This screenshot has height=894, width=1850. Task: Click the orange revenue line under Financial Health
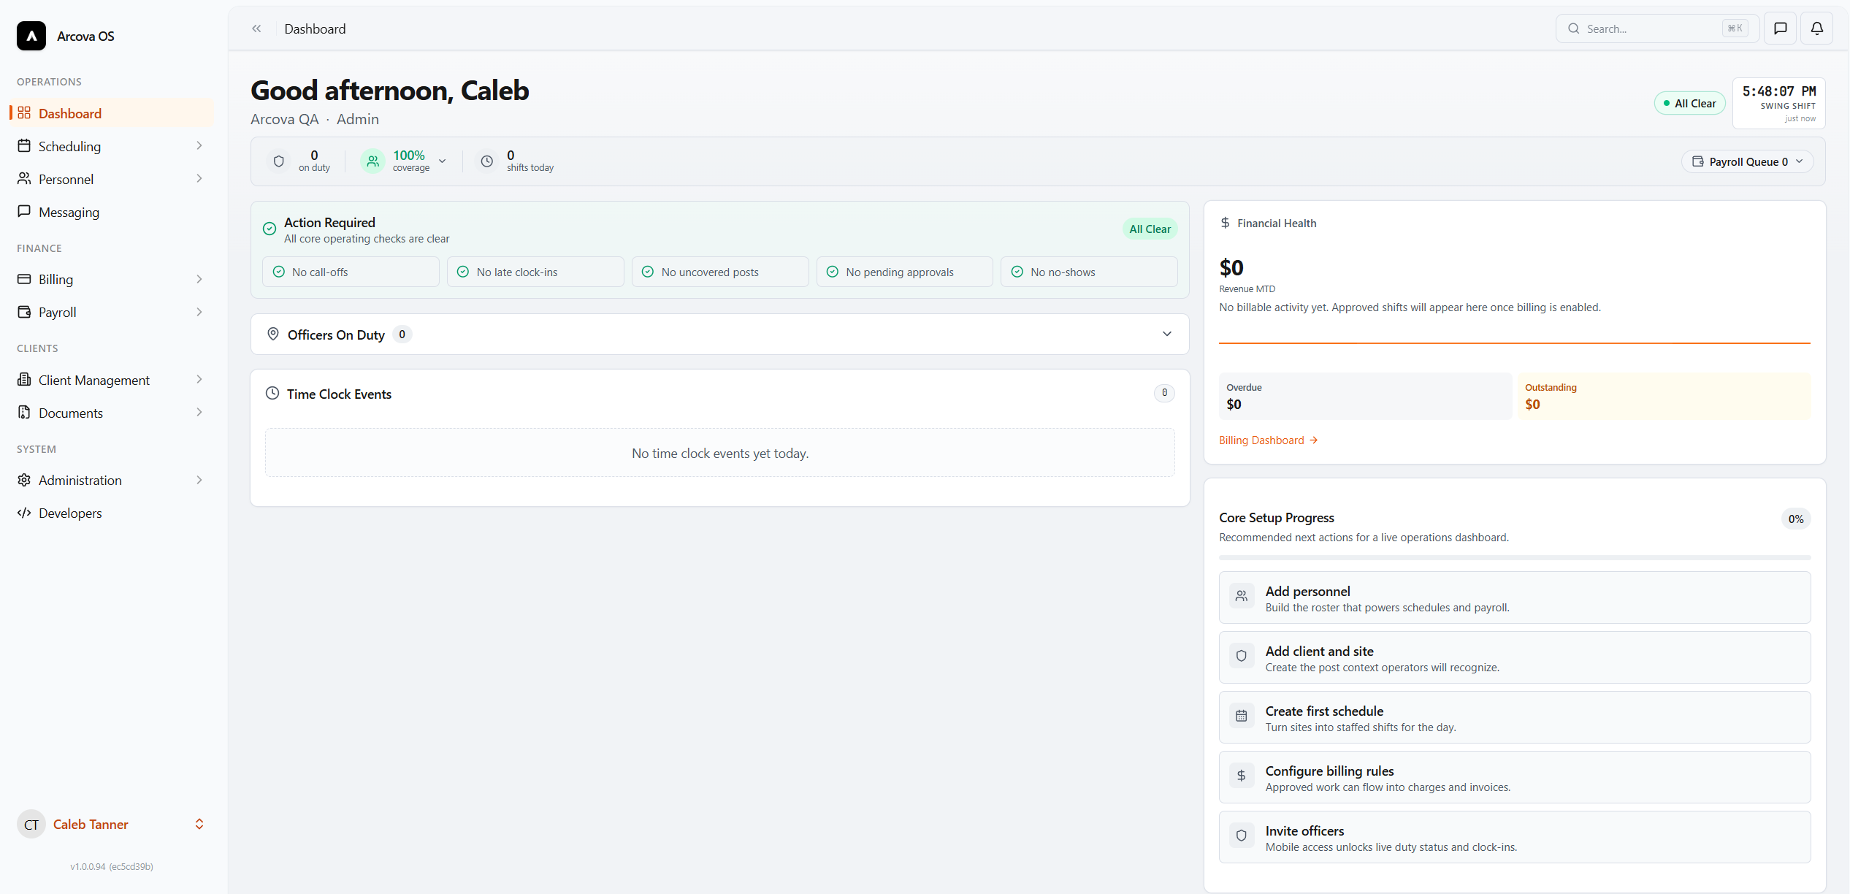pyautogui.click(x=1515, y=342)
